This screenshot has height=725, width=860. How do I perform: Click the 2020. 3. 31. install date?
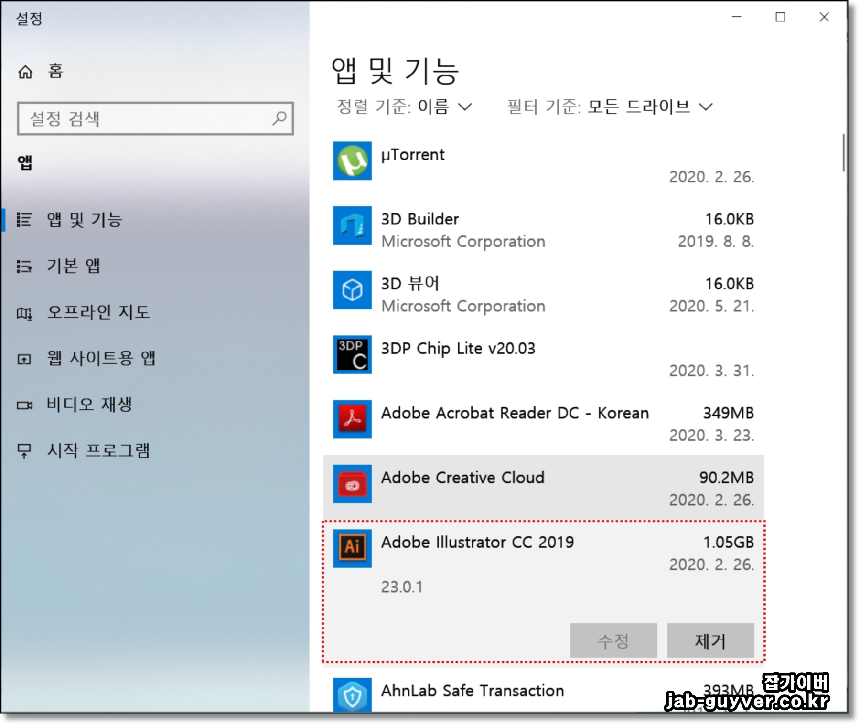tap(712, 371)
